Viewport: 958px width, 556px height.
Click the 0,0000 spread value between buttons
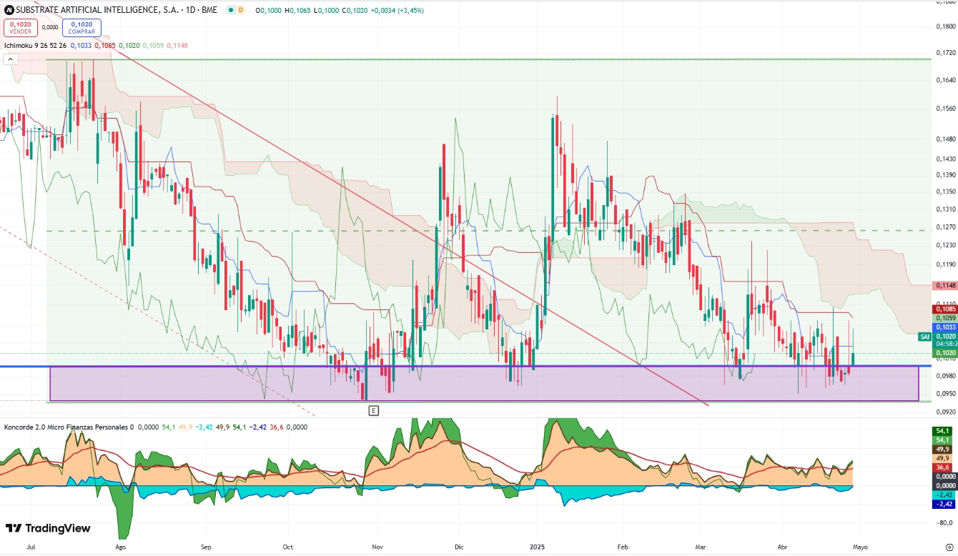point(50,27)
